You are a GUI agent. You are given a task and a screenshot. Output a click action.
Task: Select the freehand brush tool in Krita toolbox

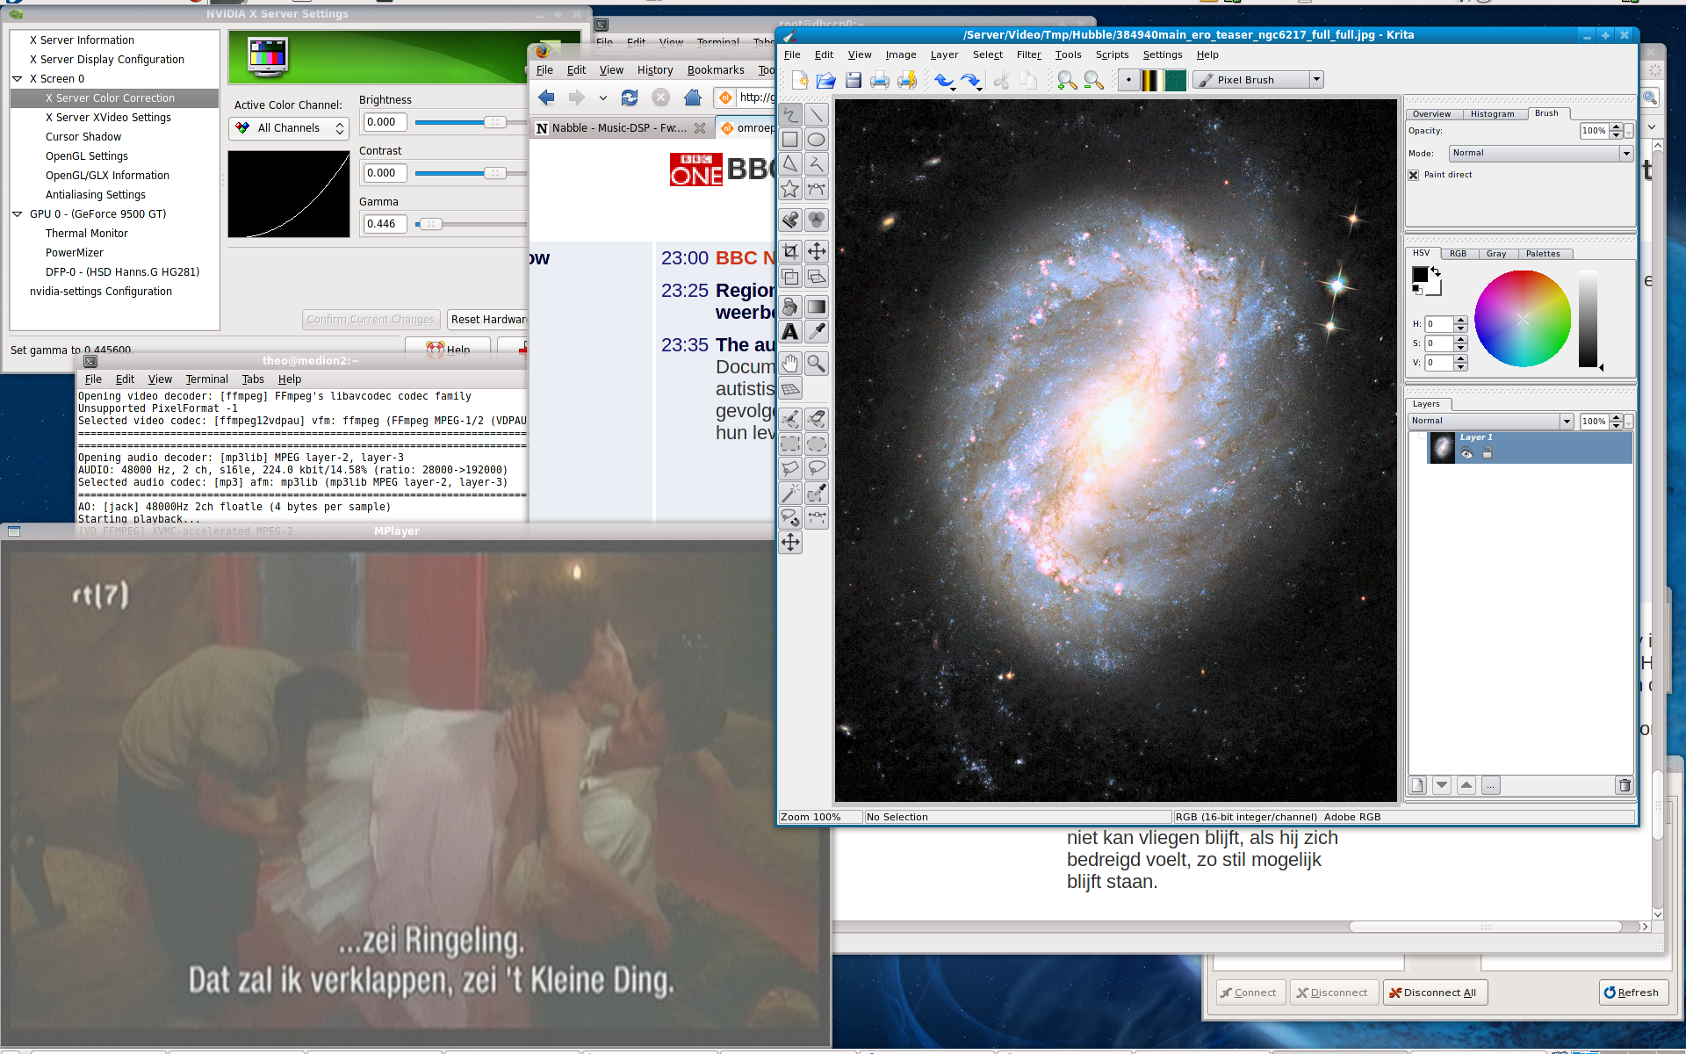(x=790, y=115)
